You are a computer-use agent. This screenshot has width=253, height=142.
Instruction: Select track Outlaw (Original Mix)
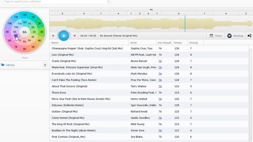[x=149, y=111]
